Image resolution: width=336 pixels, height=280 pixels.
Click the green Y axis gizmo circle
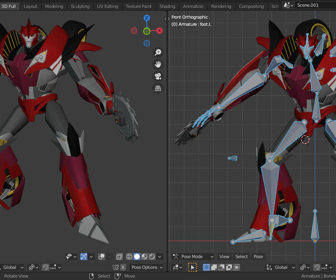click(x=147, y=31)
